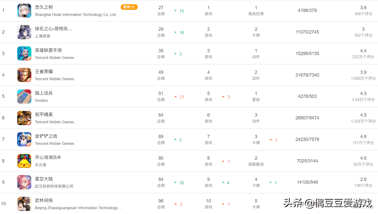Click the down 30 rank change

179,183
